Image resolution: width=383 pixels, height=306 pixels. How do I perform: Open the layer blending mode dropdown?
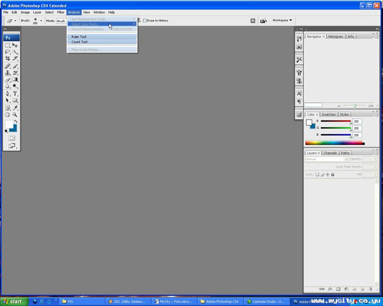[327, 159]
